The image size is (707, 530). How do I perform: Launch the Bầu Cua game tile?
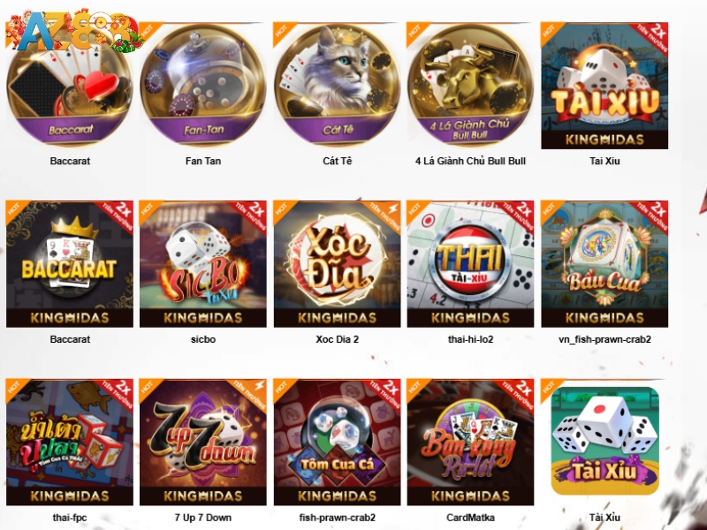click(x=604, y=263)
